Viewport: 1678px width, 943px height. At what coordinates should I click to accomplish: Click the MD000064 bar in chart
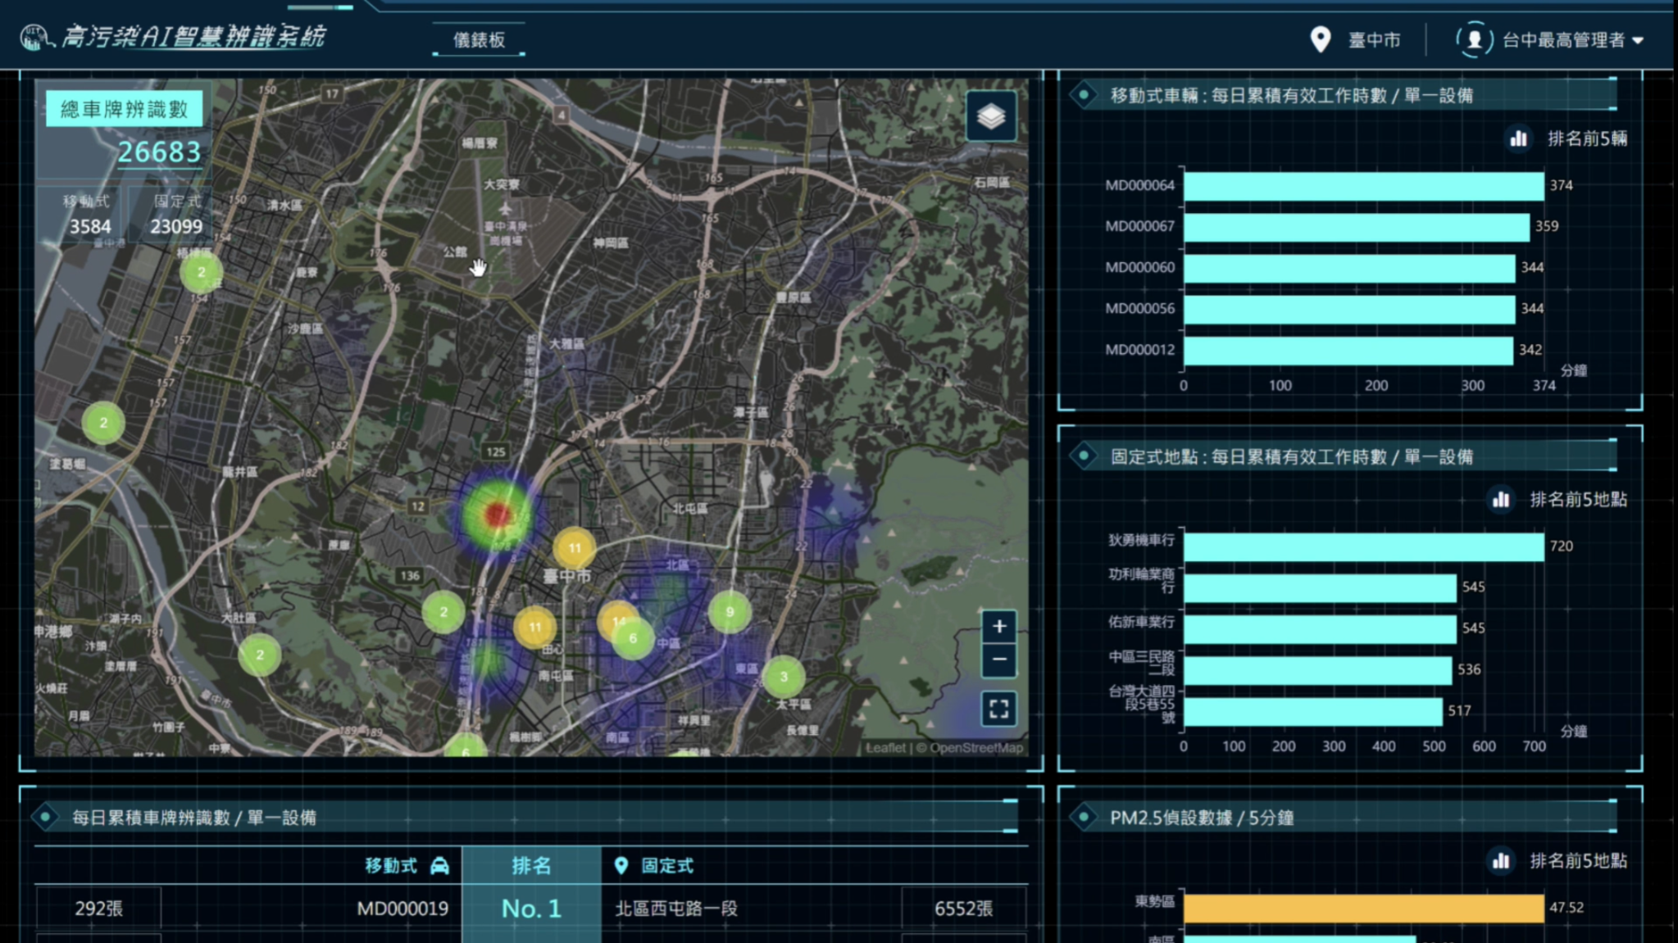(1364, 186)
